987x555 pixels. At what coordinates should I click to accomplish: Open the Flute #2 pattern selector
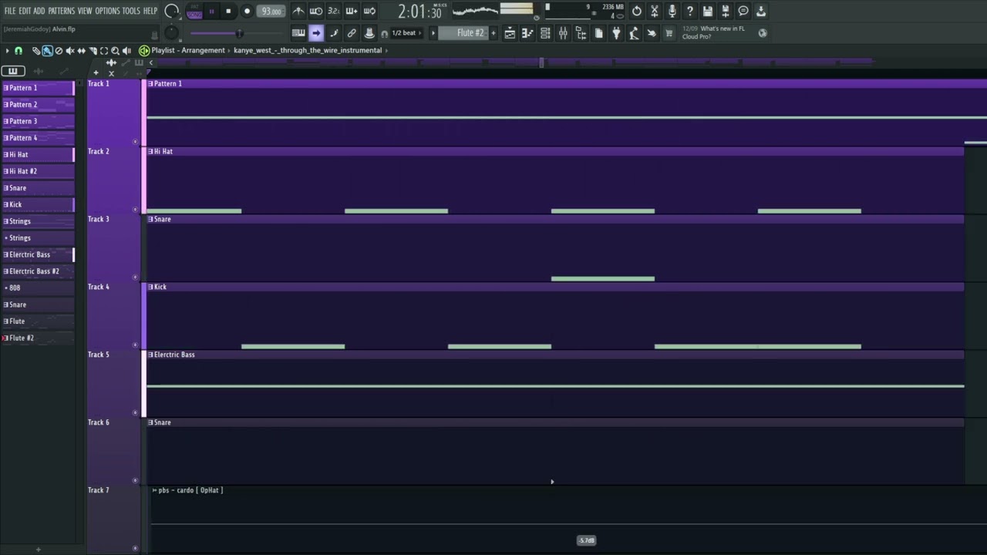coord(465,33)
